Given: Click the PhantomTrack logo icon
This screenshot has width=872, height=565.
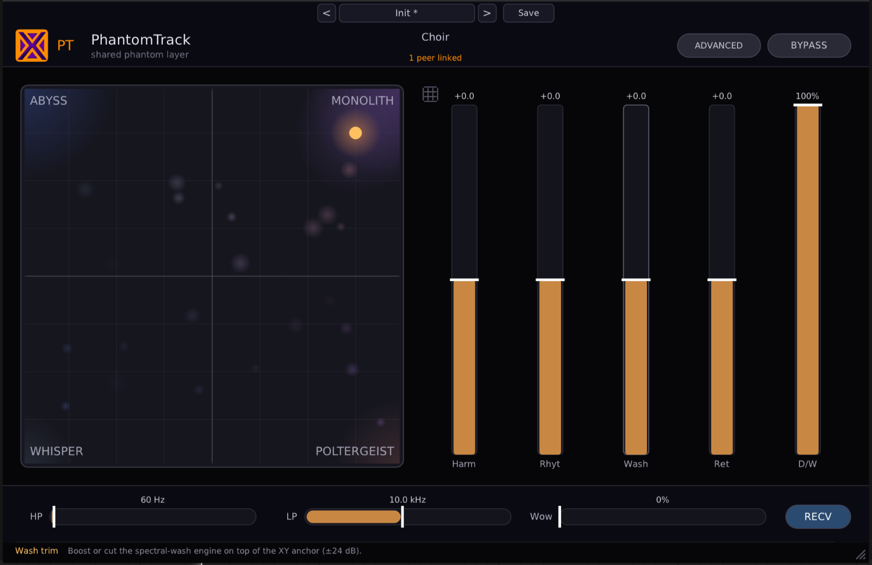Looking at the screenshot, I should [31, 45].
